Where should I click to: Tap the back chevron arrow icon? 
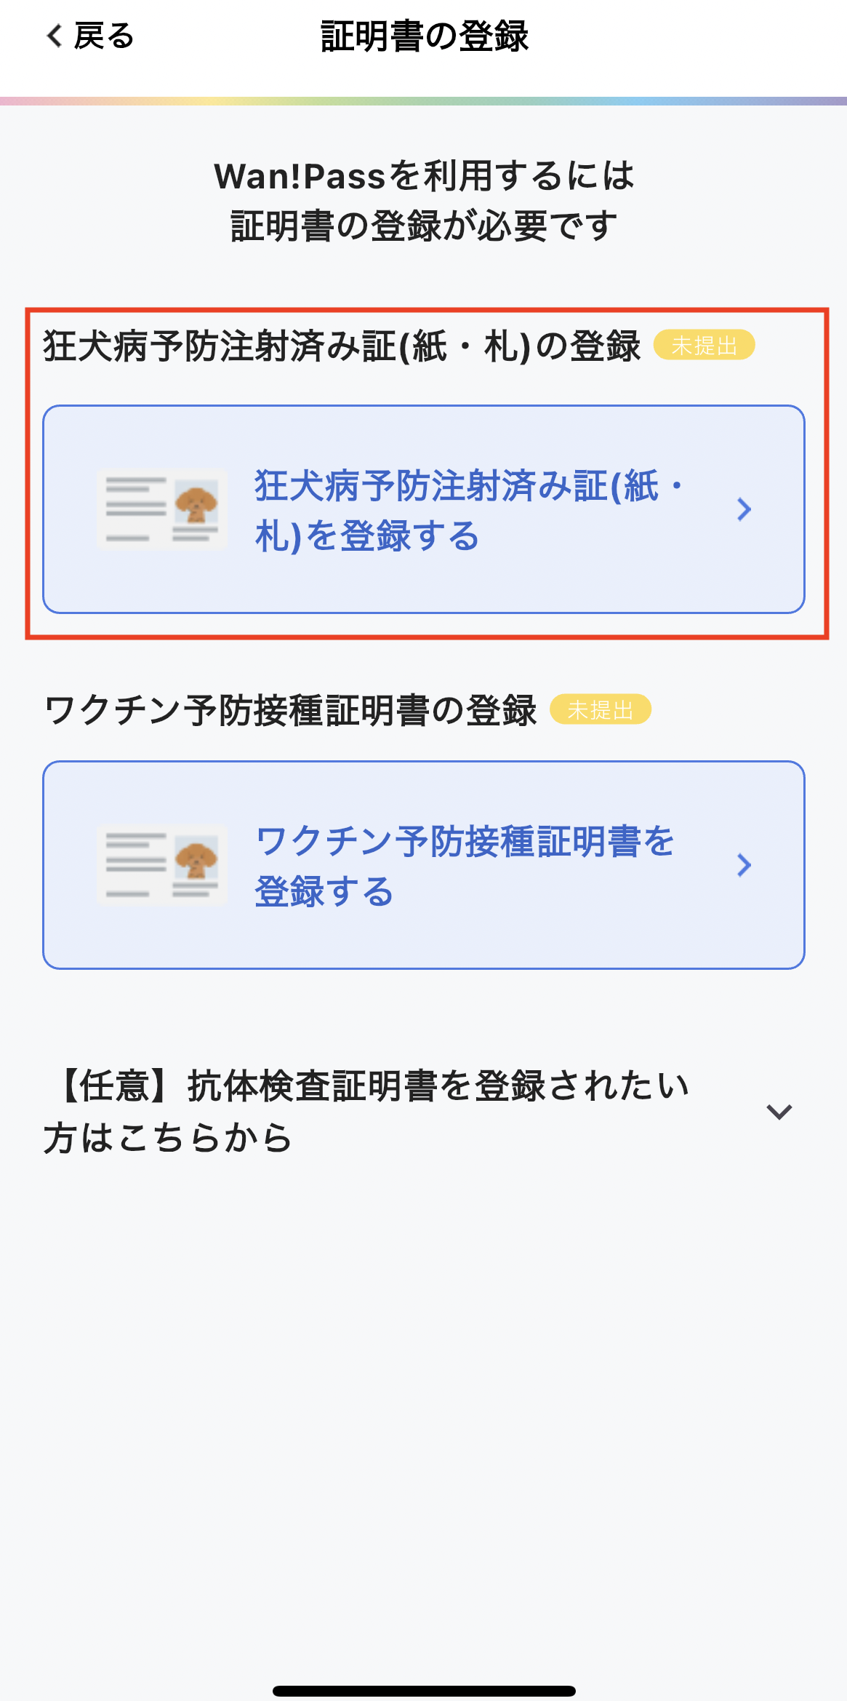tap(54, 36)
